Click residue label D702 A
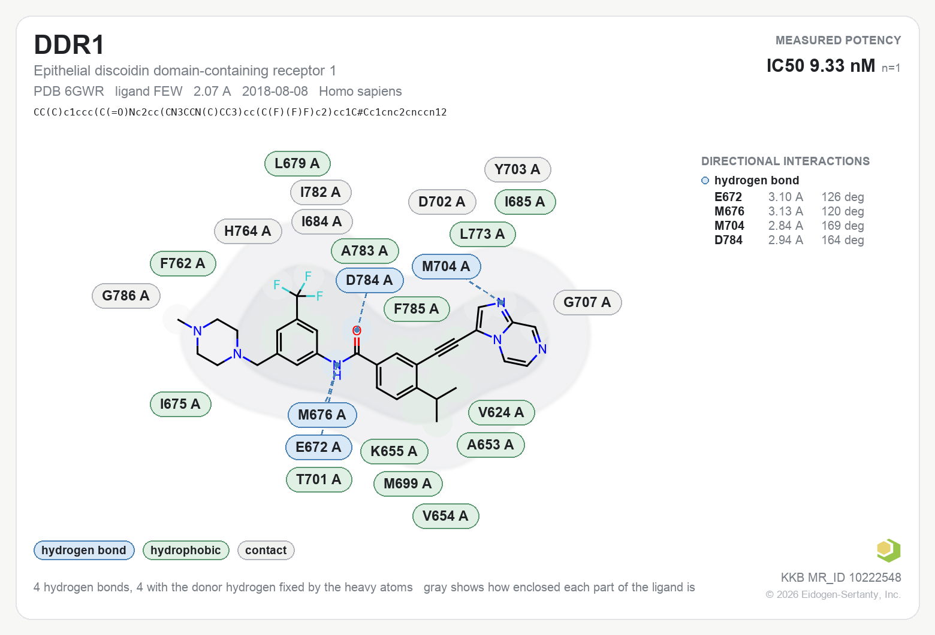935x635 pixels. 442,202
